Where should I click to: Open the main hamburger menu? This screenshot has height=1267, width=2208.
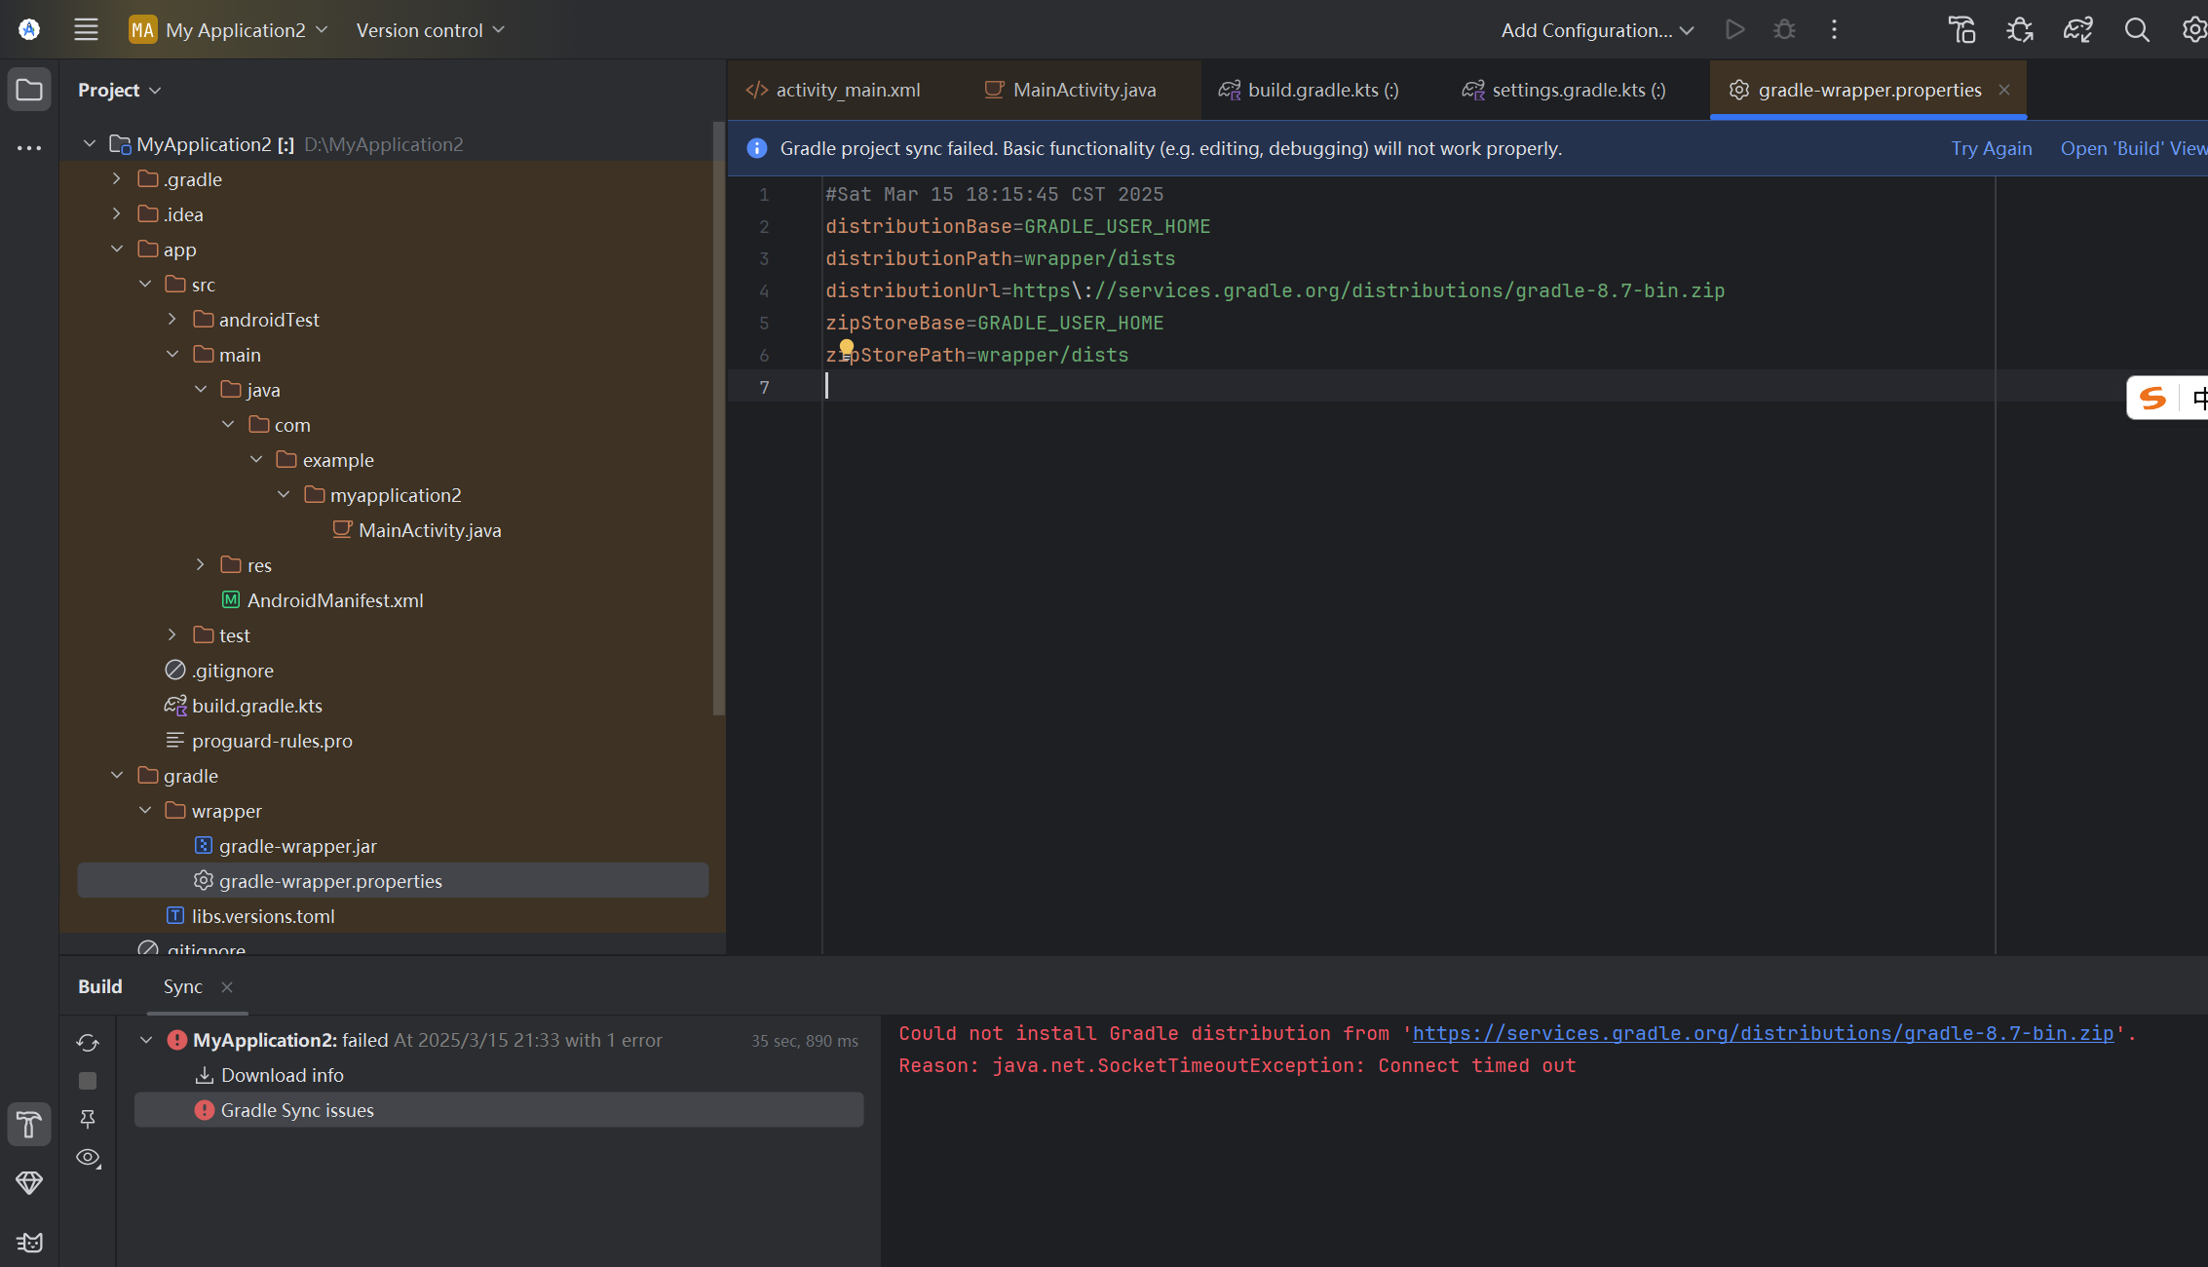[86, 30]
